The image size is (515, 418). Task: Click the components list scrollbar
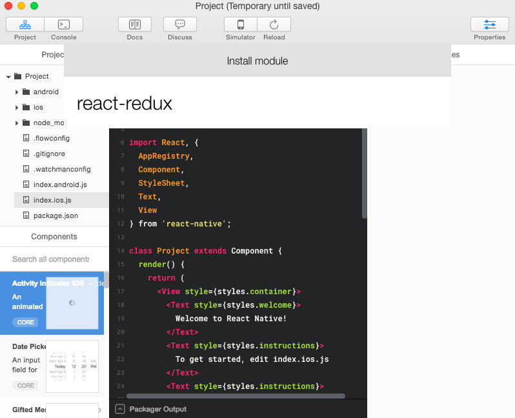pyautogui.click(x=106, y=280)
